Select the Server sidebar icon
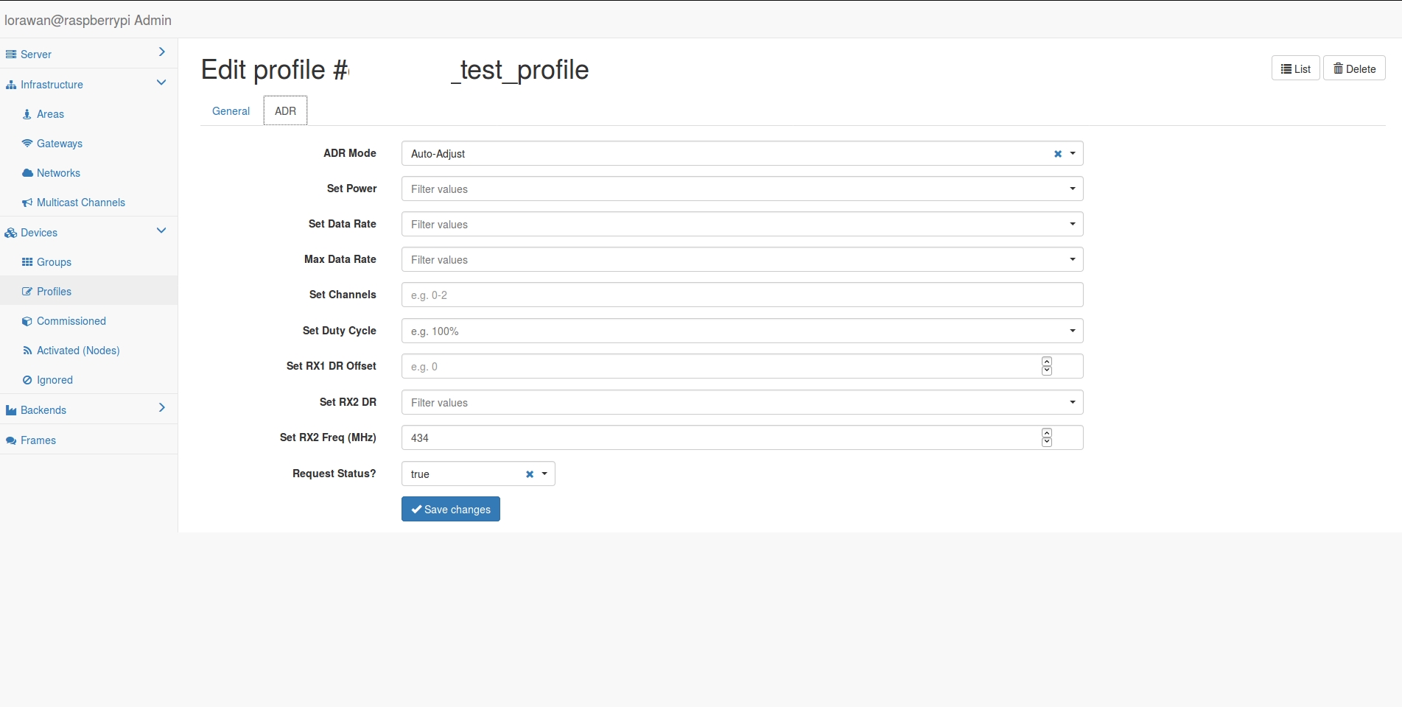 pyautogui.click(x=10, y=54)
